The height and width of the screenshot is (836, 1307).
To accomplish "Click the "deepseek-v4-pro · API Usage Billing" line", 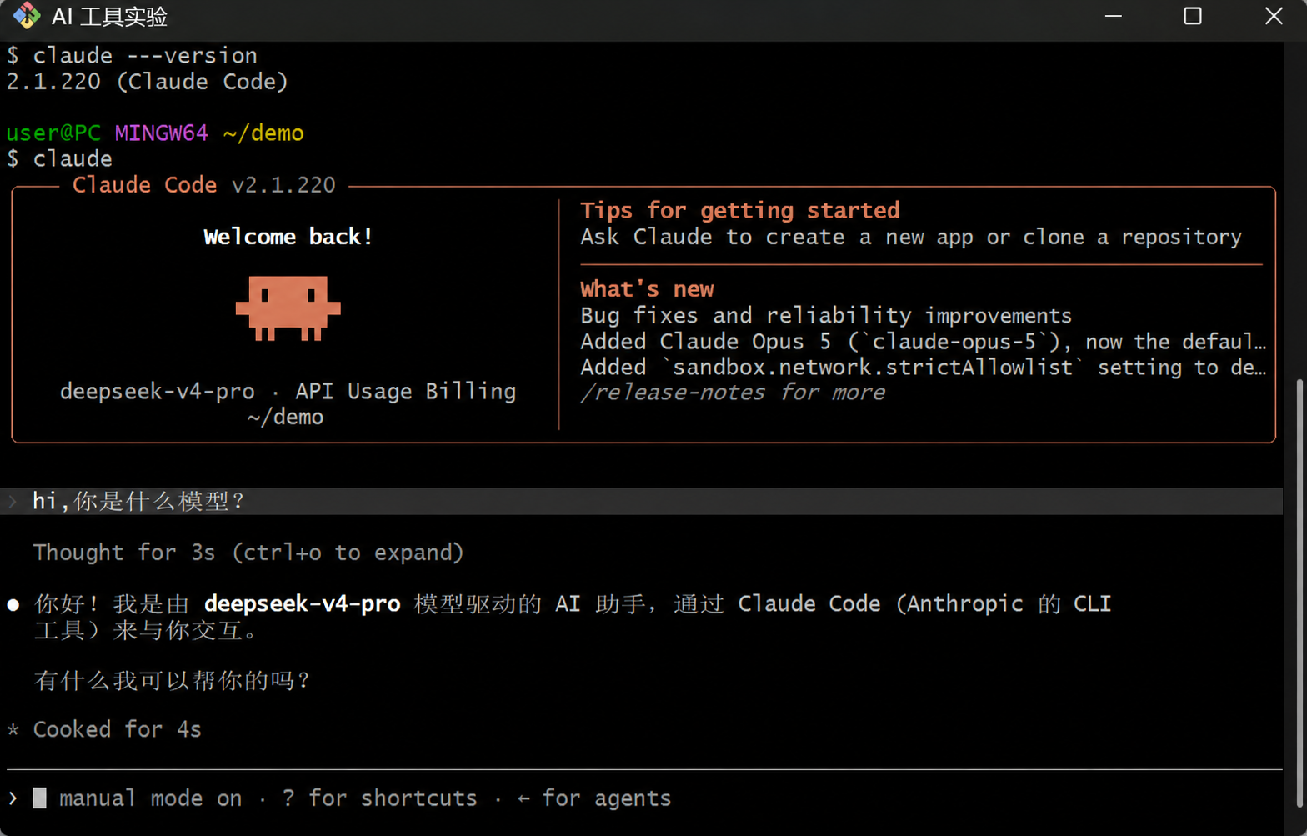I will point(288,392).
